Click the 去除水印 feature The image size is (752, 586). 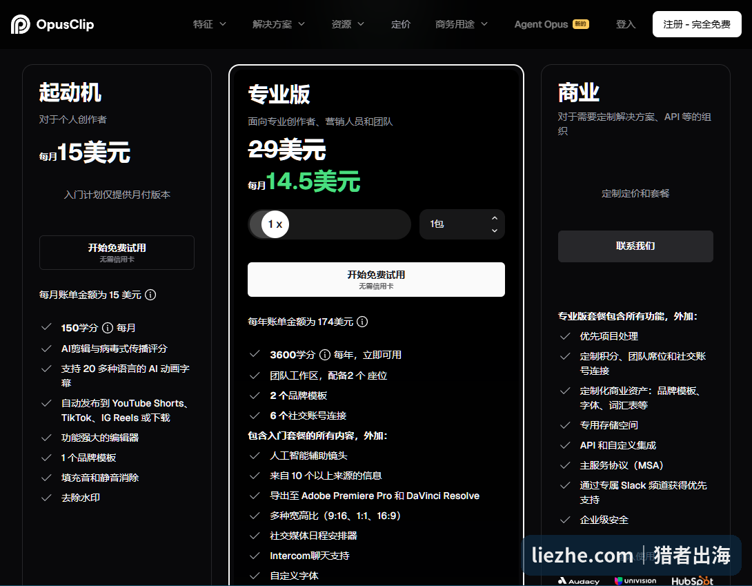point(81,498)
